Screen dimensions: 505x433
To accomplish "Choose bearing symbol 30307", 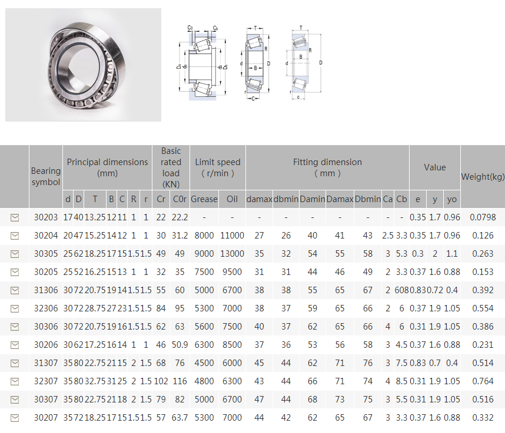I will point(46,400).
